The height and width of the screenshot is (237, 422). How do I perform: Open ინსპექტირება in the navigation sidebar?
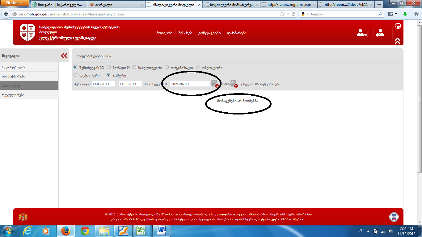pos(14,76)
